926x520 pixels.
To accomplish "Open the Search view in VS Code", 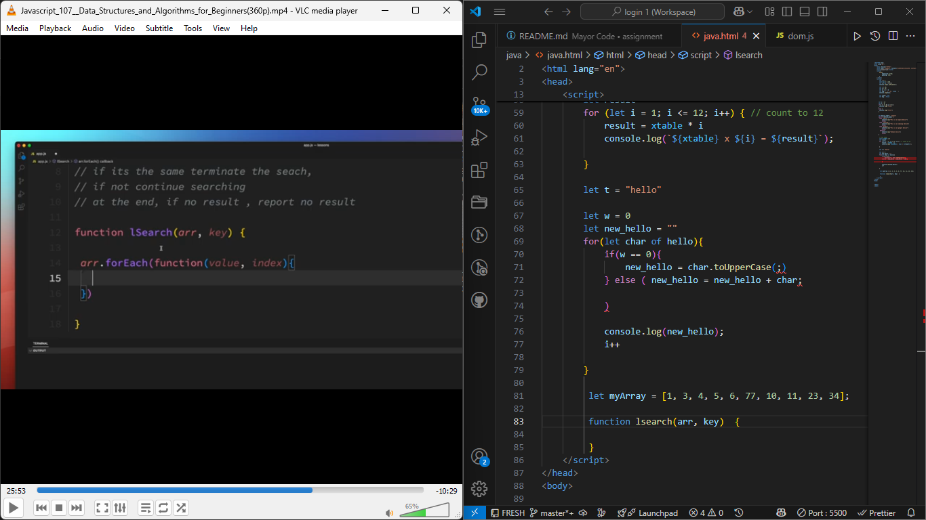I will 479,72.
